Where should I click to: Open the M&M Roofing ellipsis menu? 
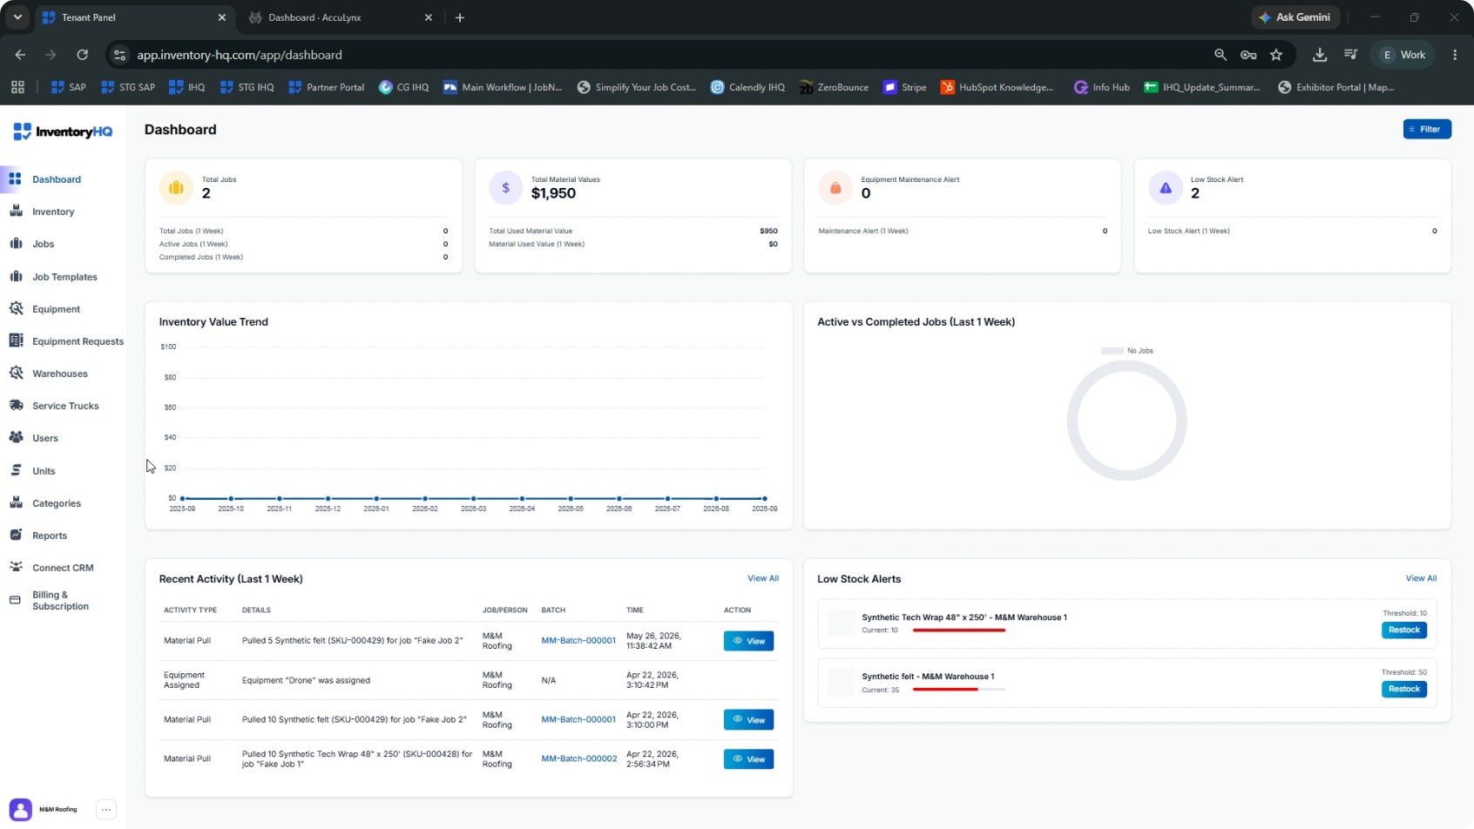[106, 809]
